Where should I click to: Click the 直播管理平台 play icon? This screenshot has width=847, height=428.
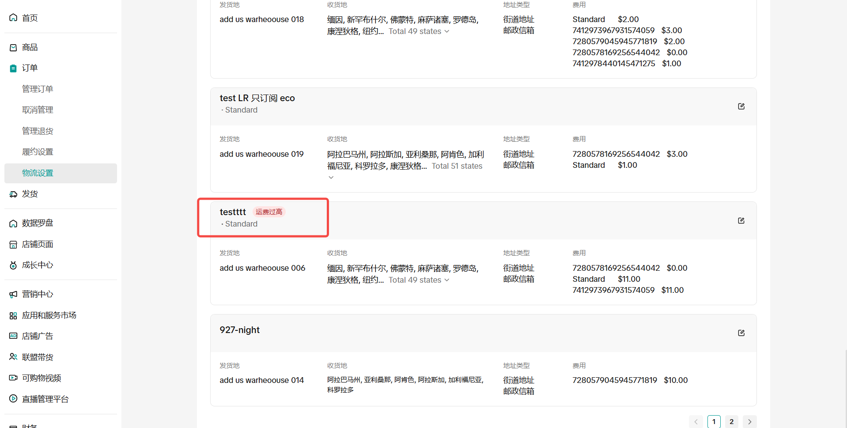tap(13, 398)
